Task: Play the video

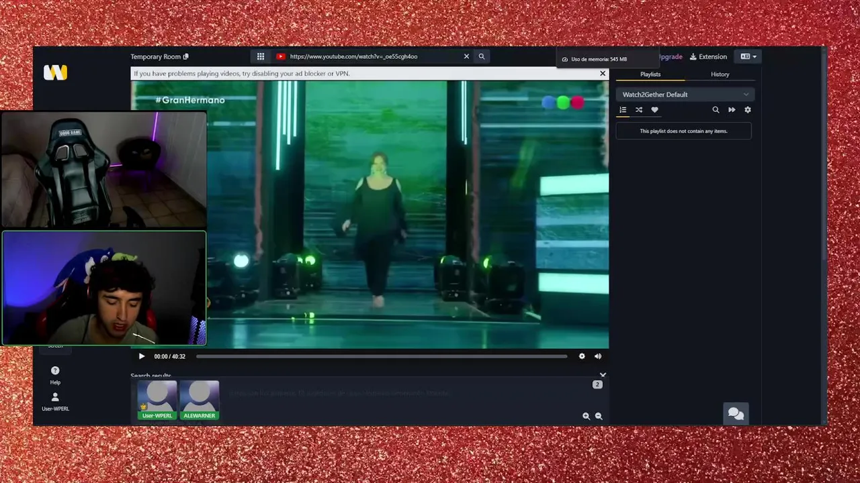Action: [142, 356]
